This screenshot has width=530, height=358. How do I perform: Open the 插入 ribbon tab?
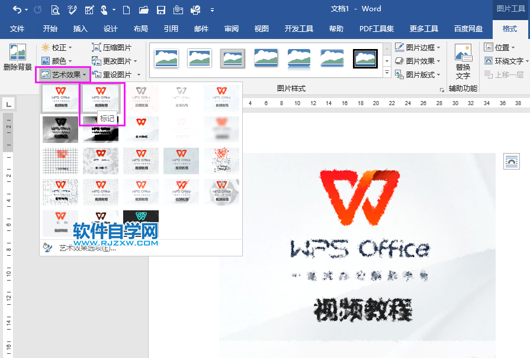(80, 28)
